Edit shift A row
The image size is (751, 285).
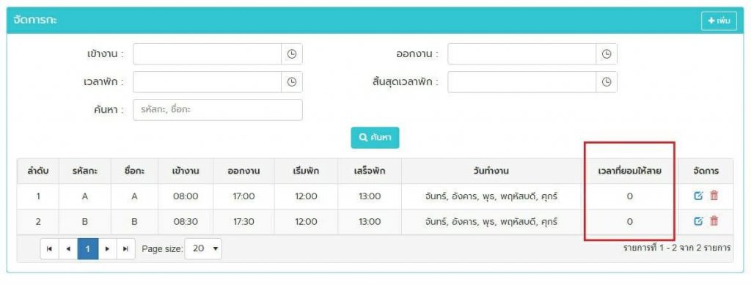pos(698,196)
